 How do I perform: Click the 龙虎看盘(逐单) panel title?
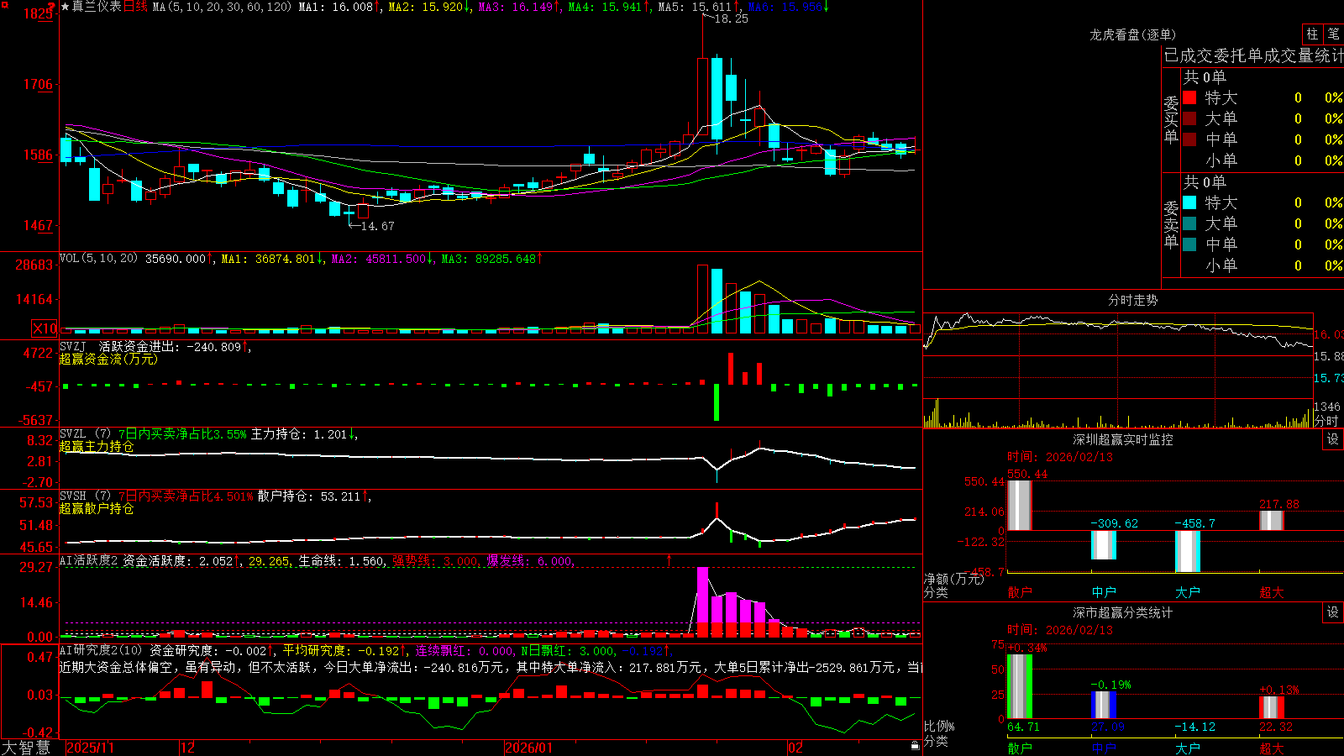pos(1132,34)
